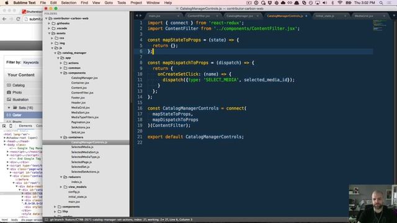Open SelectedMedia.js in sidebar
This screenshot has height=223, width=397.
pos(83,147)
